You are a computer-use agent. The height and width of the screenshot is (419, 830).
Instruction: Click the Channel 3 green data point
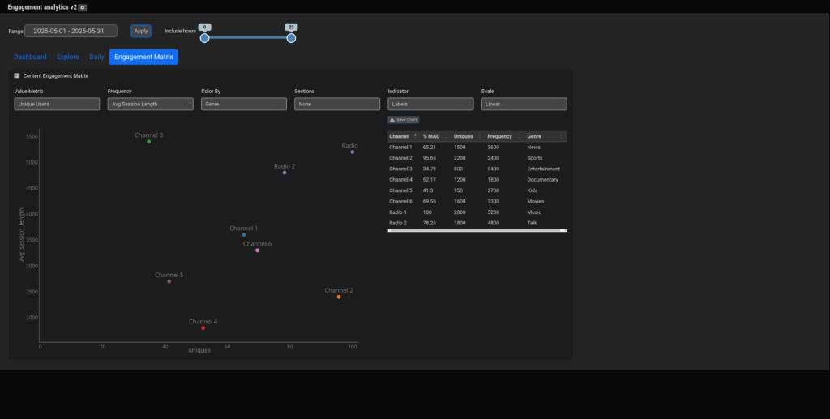149,142
